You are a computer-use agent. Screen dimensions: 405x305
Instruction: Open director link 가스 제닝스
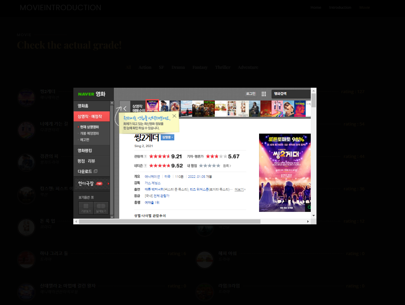[153, 183]
